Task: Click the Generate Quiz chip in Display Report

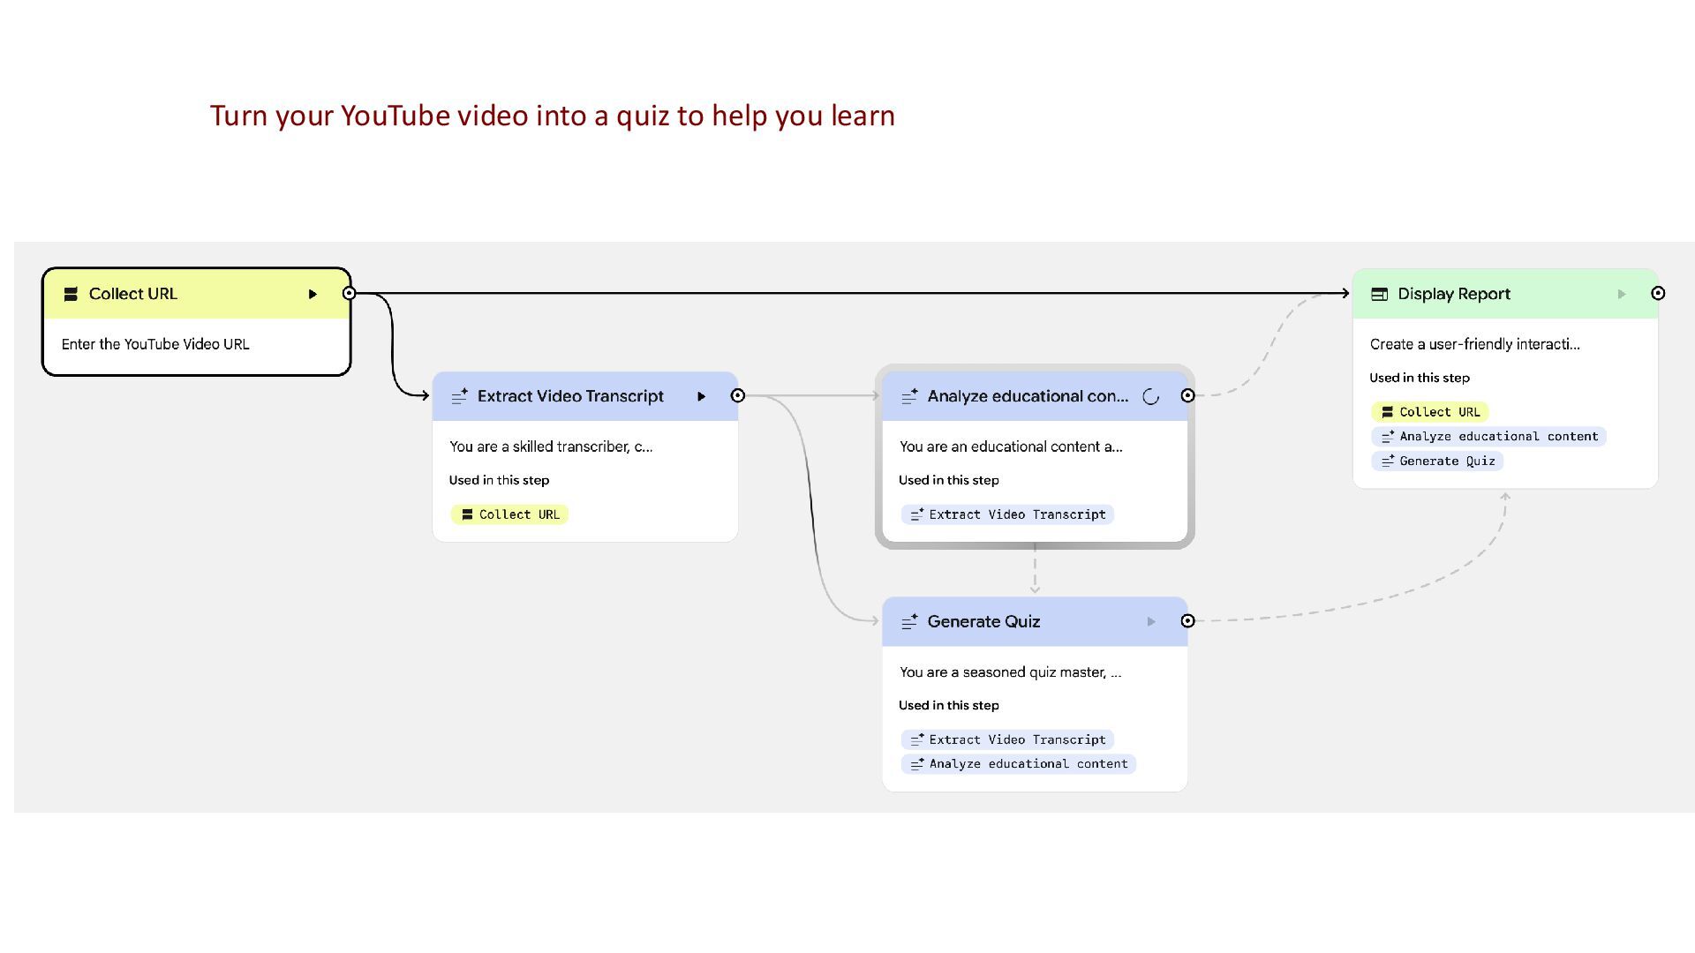Action: tap(1437, 461)
